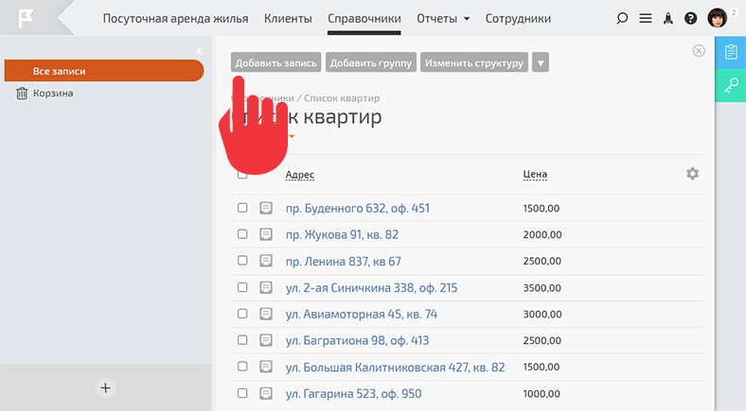The width and height of the screenshot is (746, 411).
Task: Open the user avatar profile
Action: tap(719, 18)
